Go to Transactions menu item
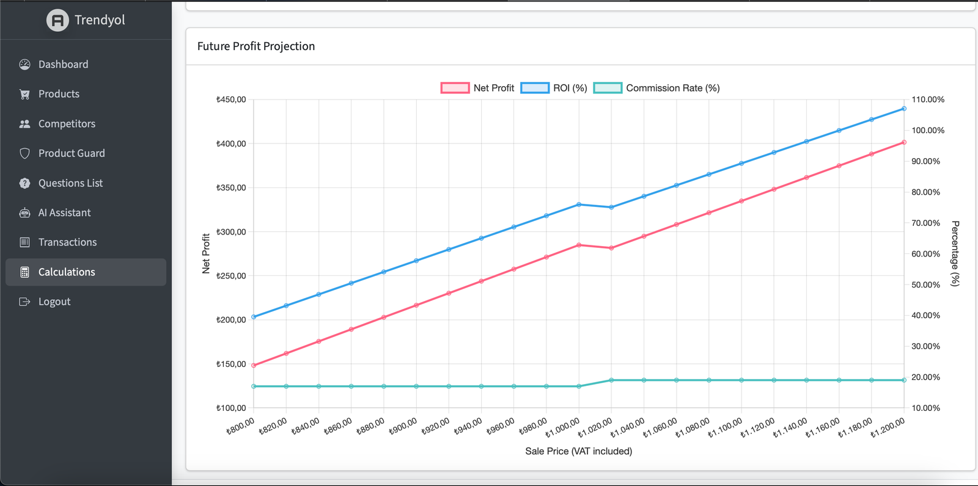978x486 pixels. coord(67,242)
